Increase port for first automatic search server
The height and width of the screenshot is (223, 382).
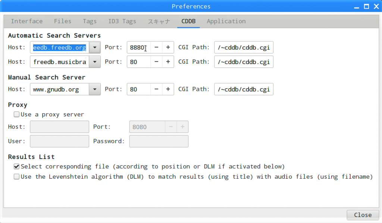(168, 48)
